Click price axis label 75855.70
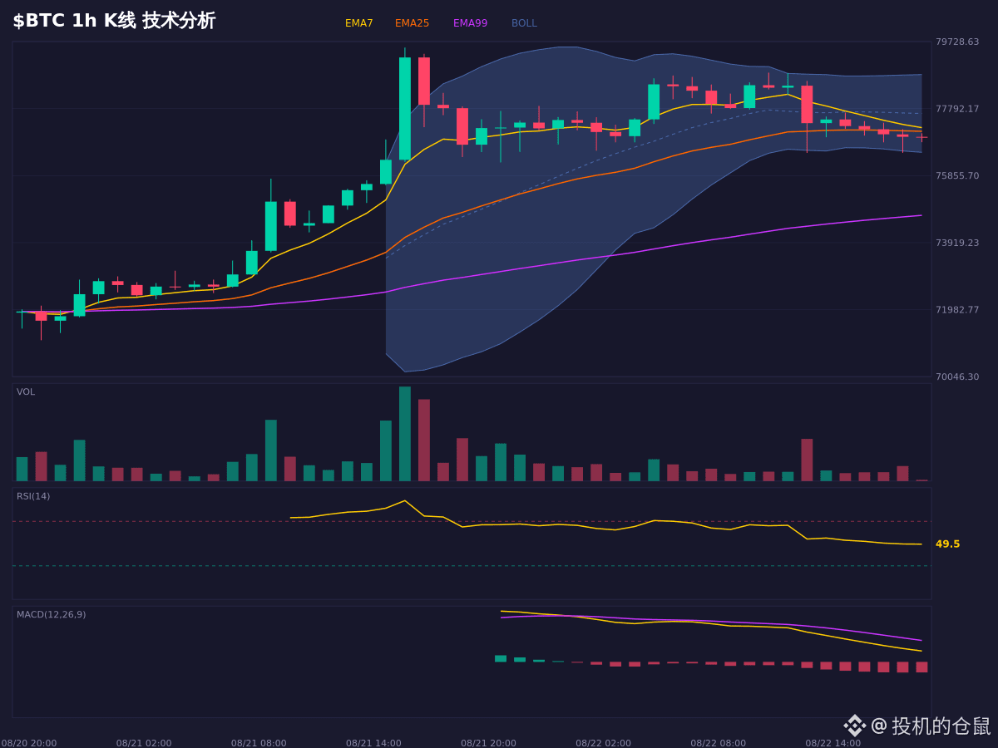 [x=957, y=176]
